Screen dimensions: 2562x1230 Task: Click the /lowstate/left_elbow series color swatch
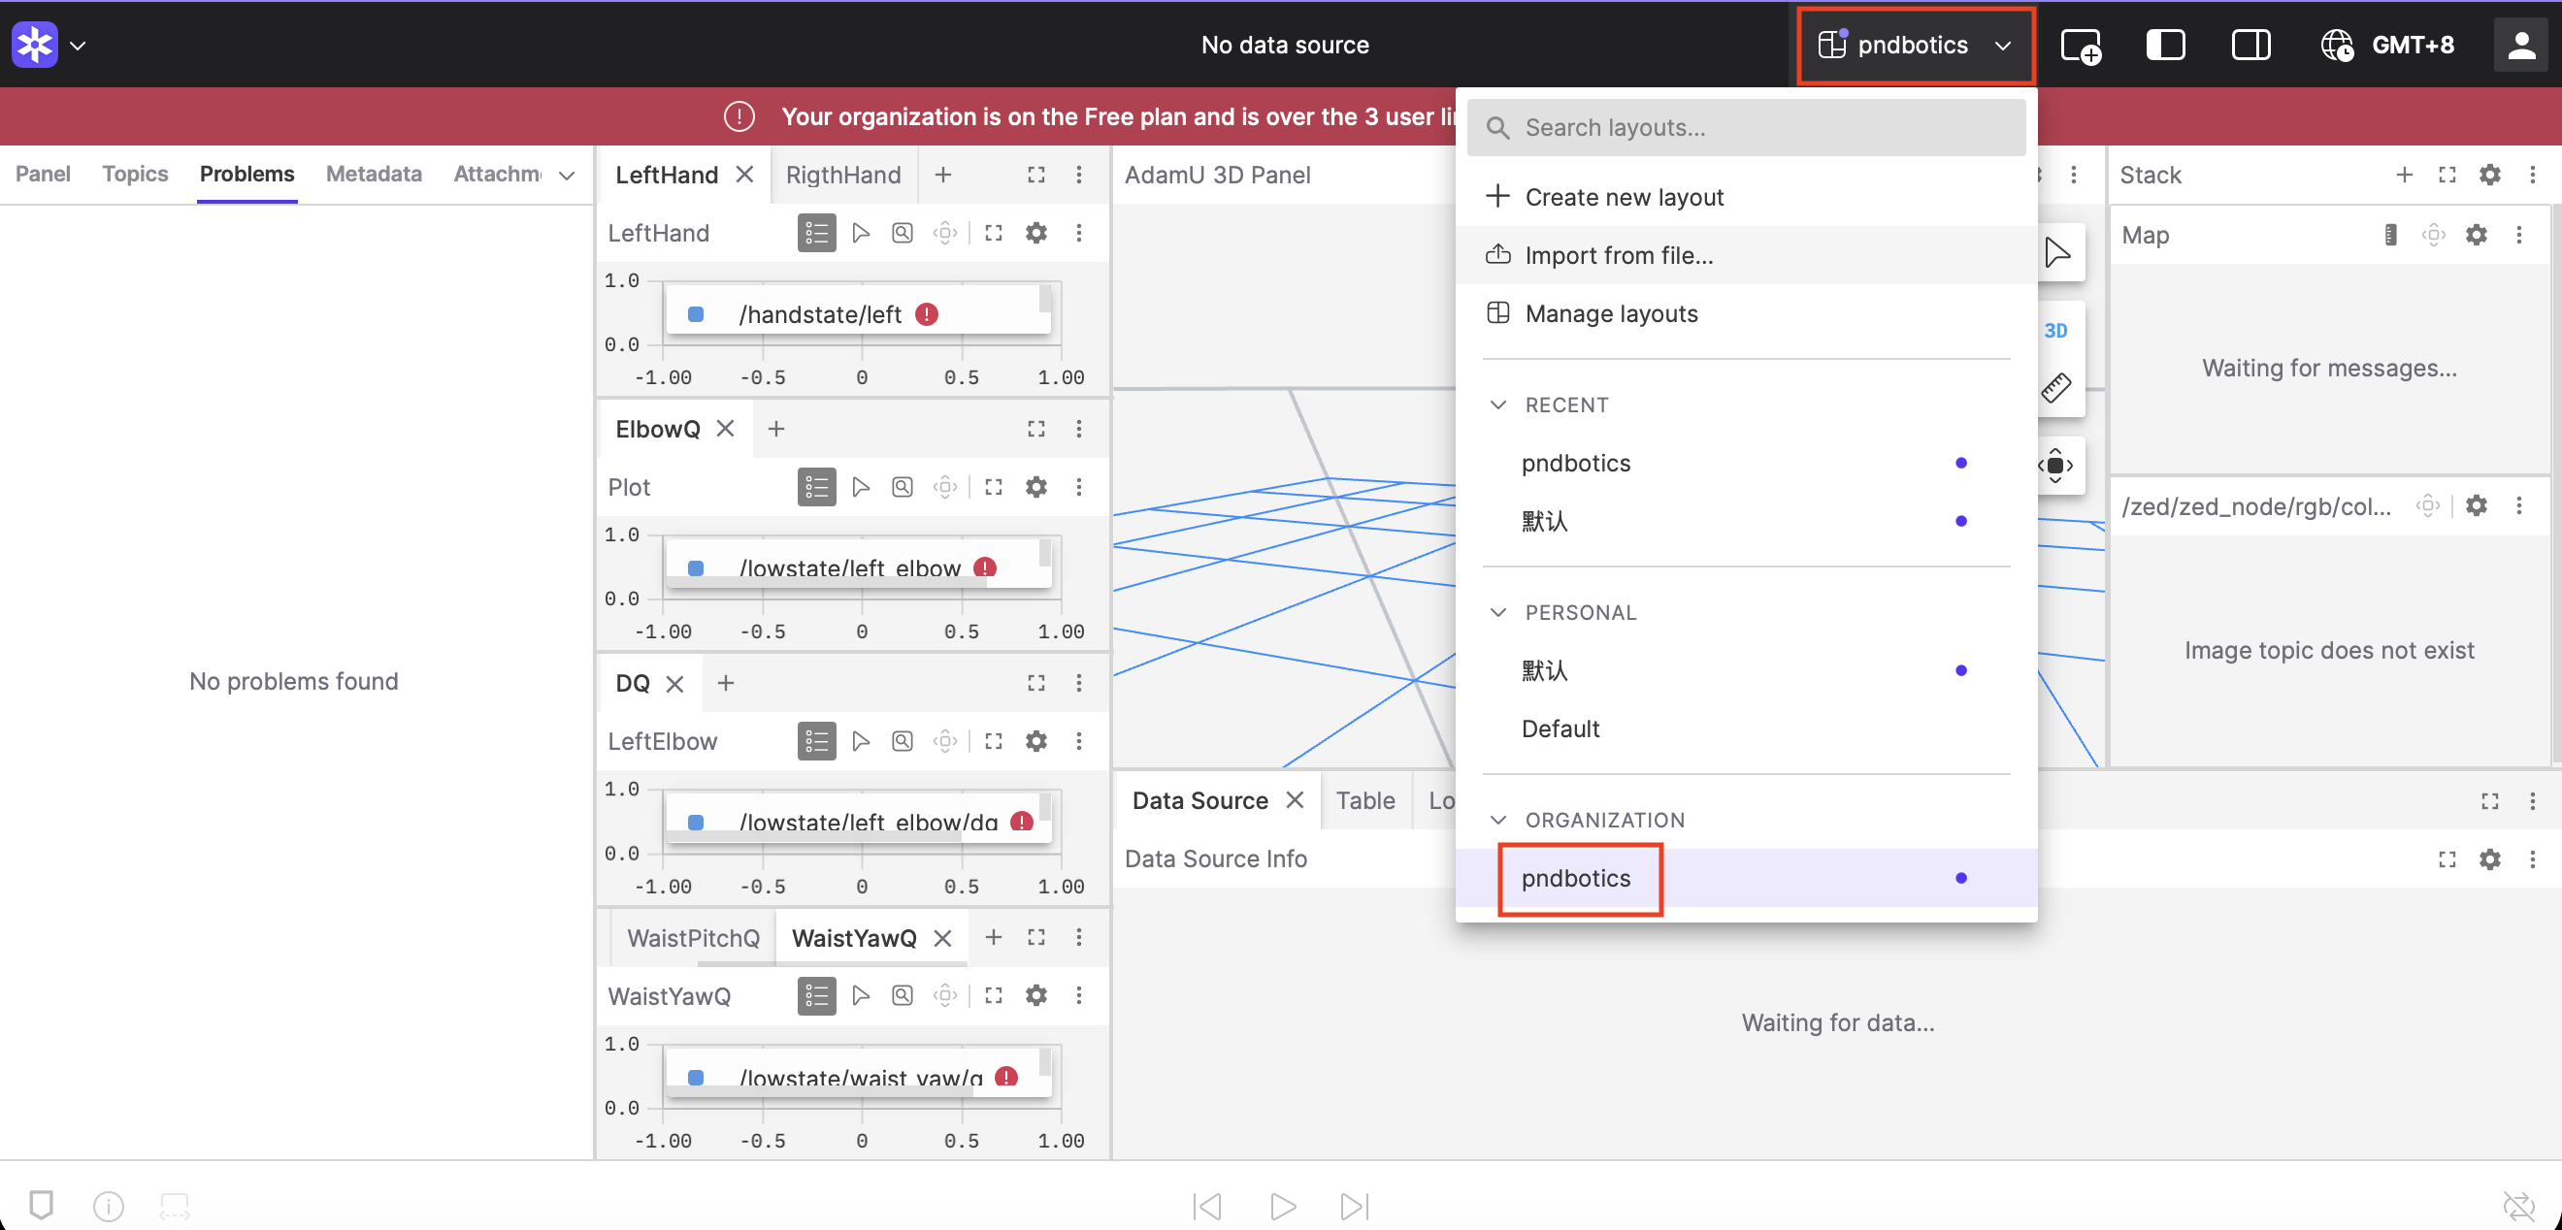(696, 568)
